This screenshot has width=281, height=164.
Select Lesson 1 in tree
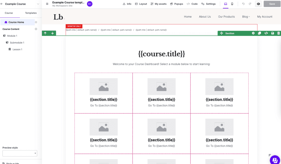(x=15, y=50)
